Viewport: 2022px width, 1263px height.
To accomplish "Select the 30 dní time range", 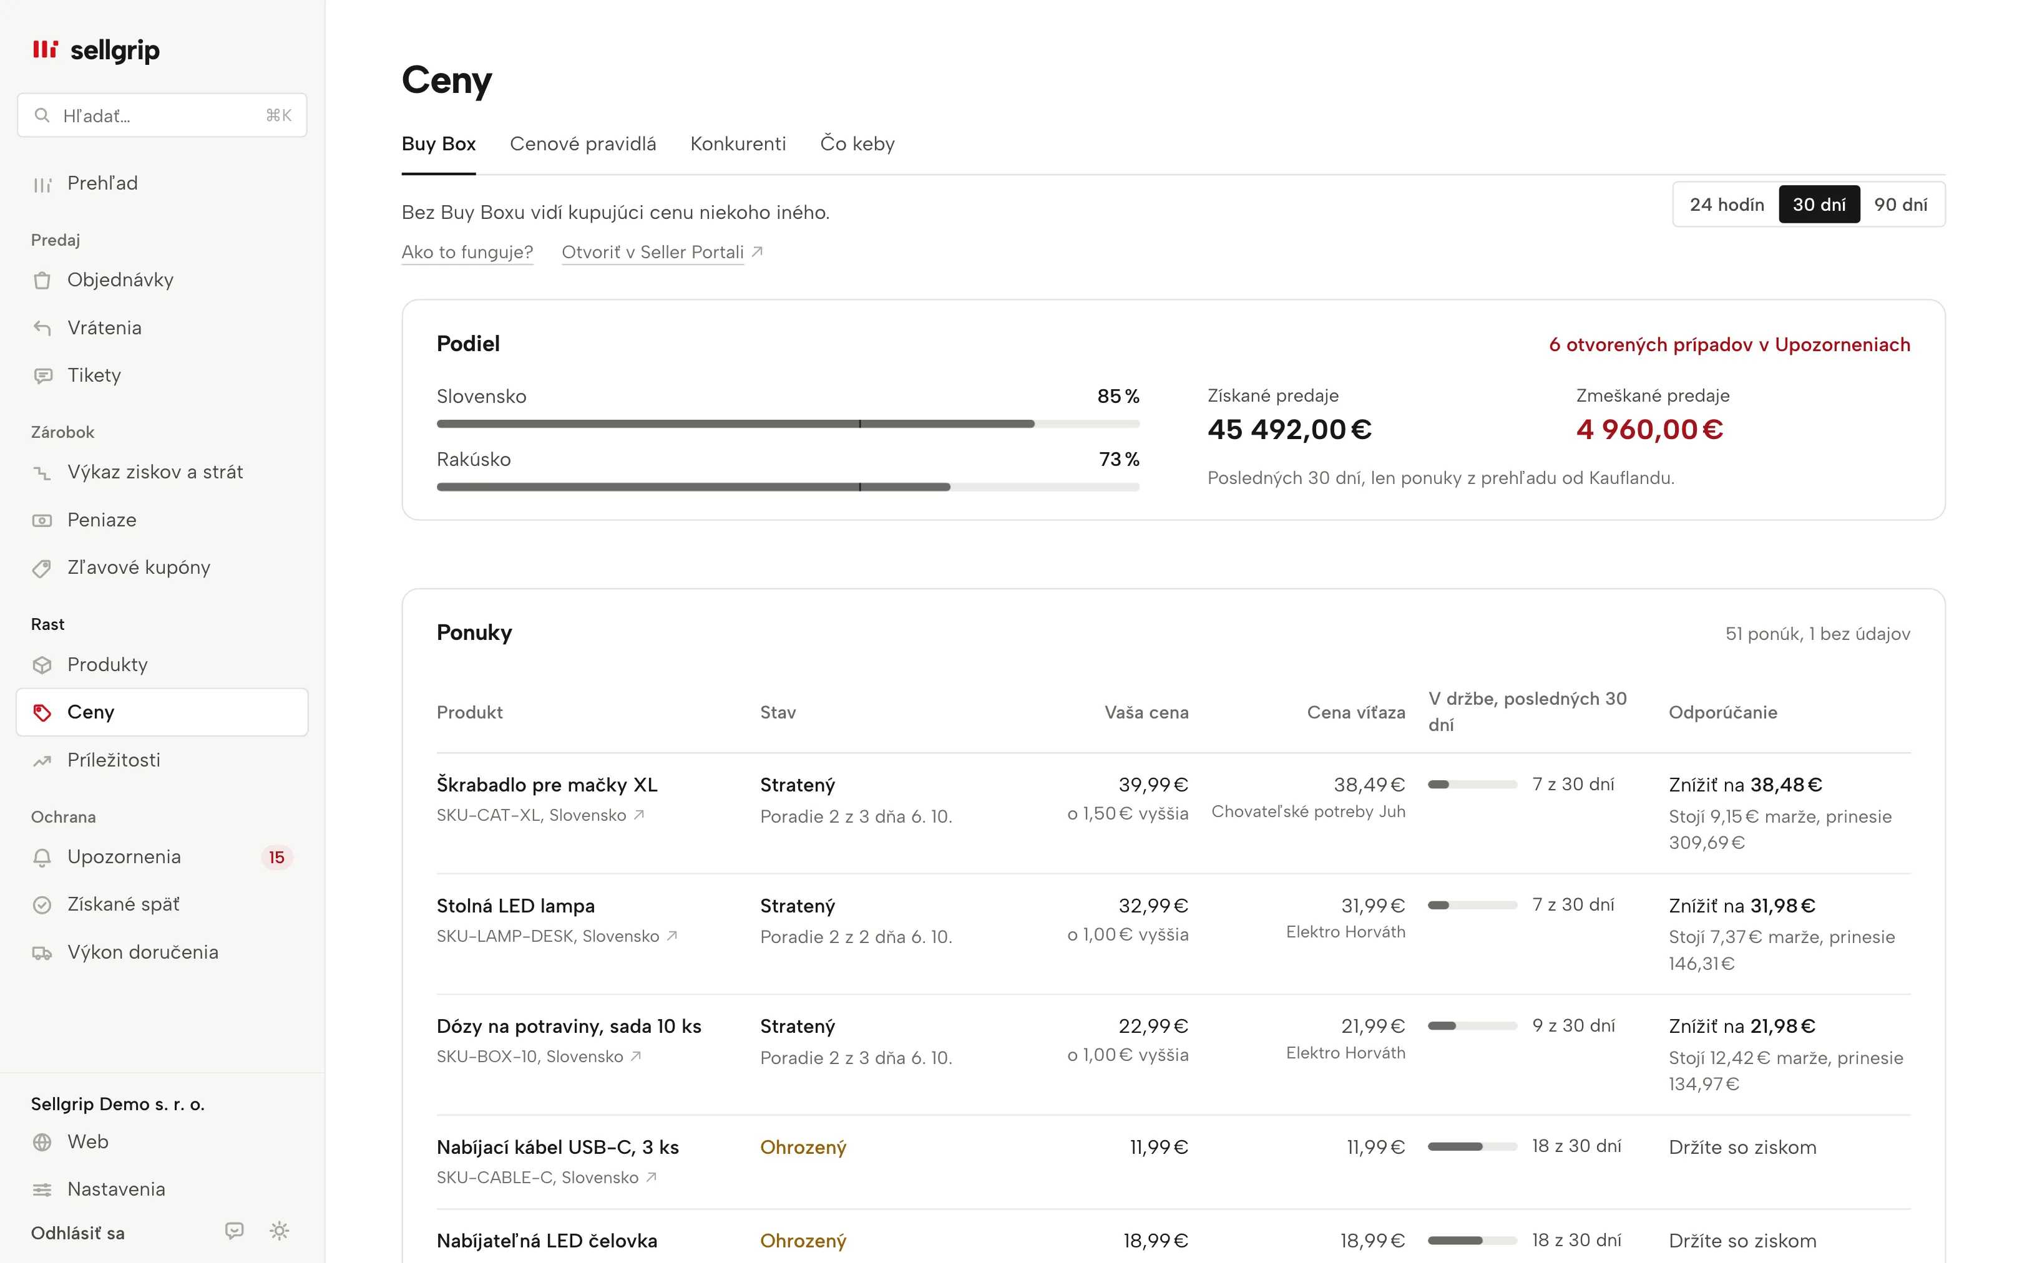I will pyautogui.click(x=1819, y=205).
